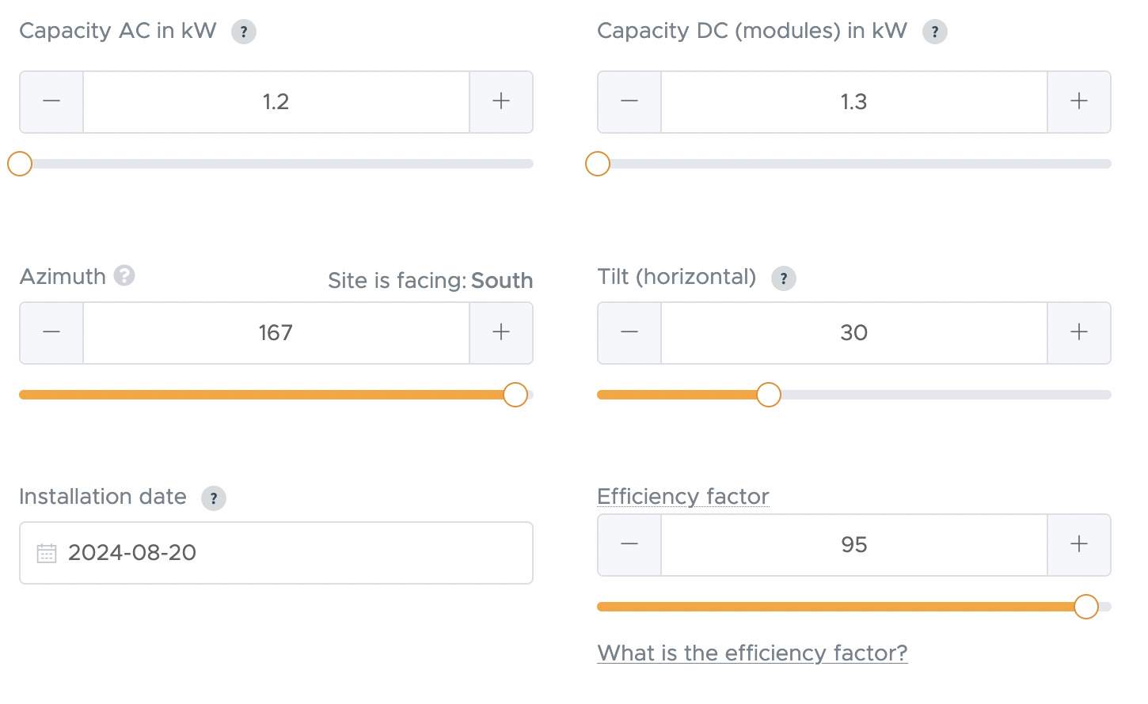The image size is (1148, 704).
Task: Decrease Capacity DC using minus button
Action: coord(629,102)
